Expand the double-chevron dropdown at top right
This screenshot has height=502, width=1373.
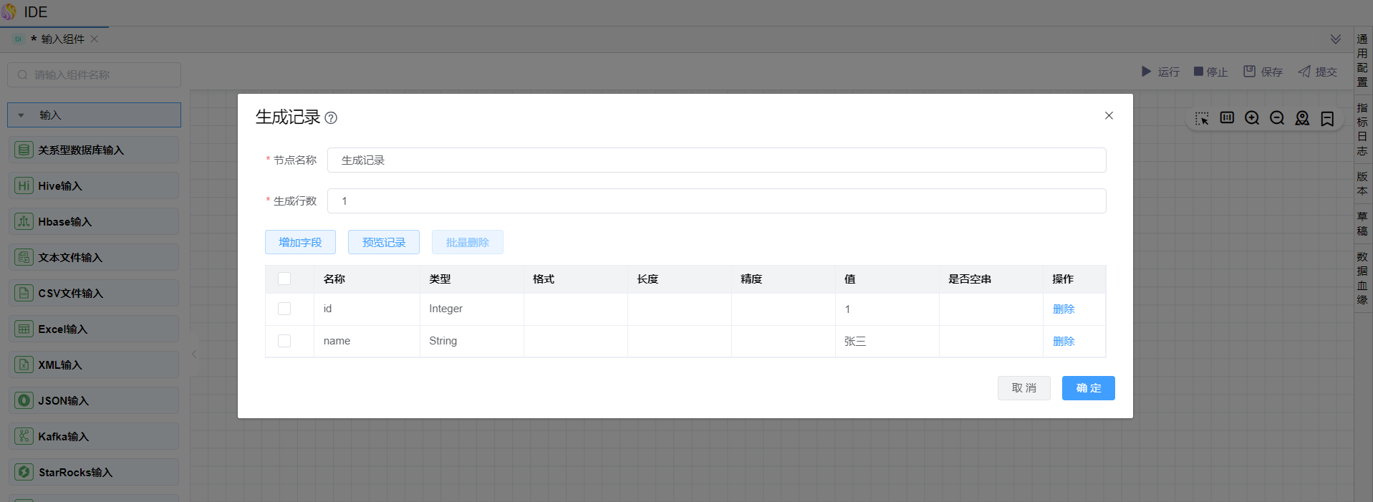(1336, 39)
